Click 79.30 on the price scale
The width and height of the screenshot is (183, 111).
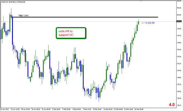pos(179,57)
